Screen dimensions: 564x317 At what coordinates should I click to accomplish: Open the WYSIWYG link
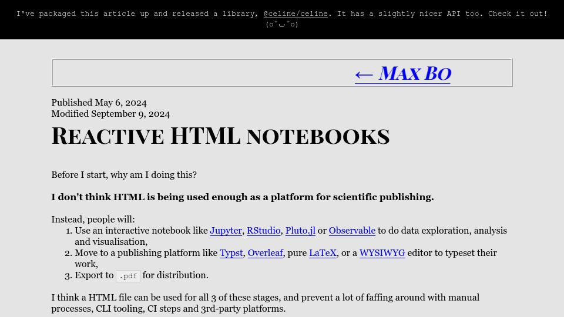click(382, 253)
